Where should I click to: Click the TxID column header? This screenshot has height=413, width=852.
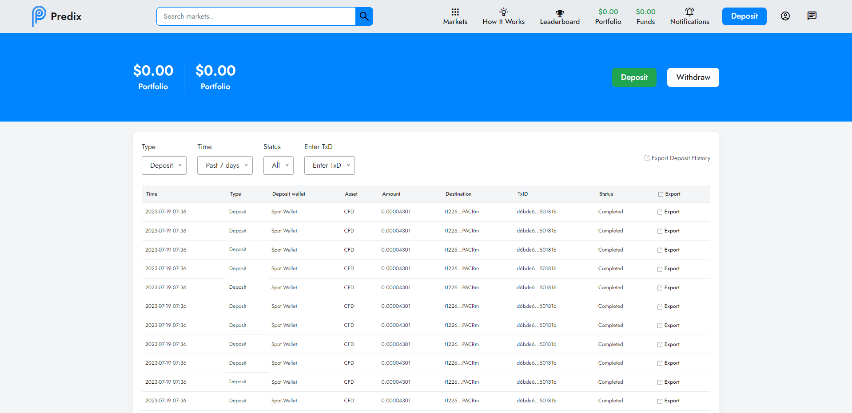pos(523,194)
